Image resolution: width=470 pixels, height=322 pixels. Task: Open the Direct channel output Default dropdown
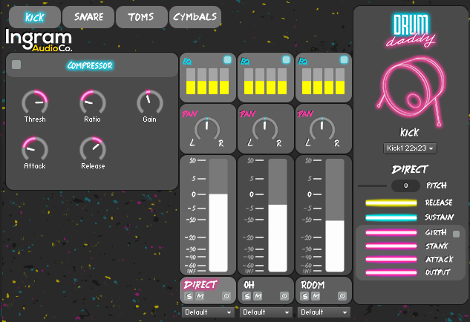tap(208, 312)
